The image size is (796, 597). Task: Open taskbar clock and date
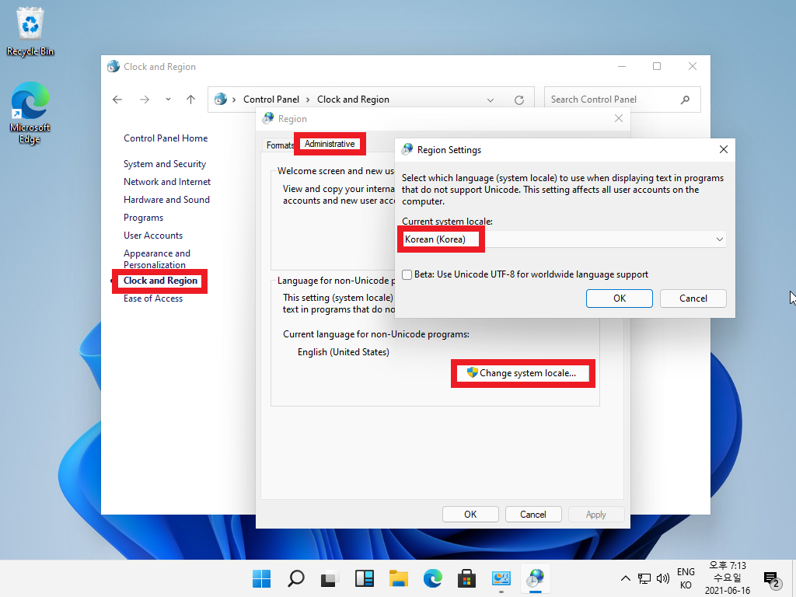coord(728,578)
